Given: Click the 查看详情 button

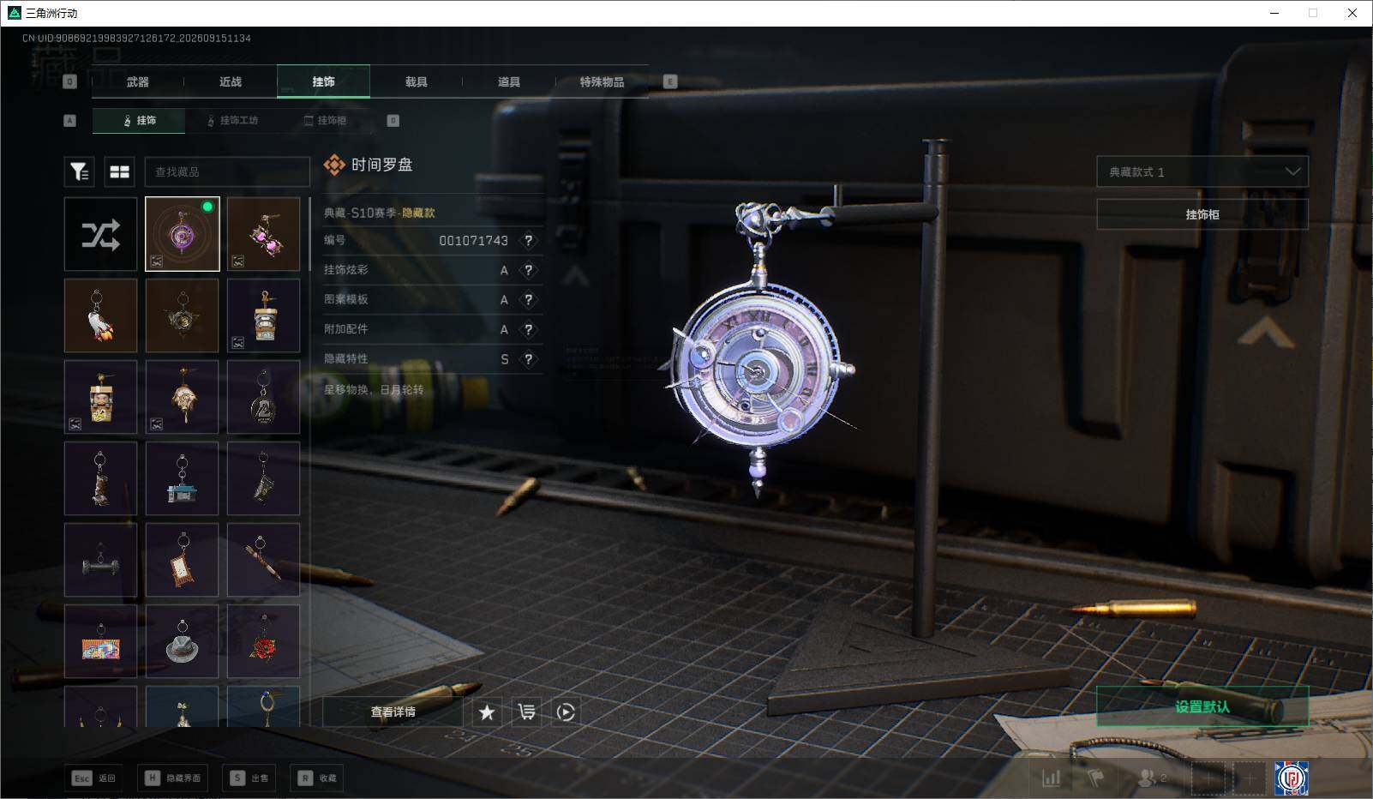Looking at the screenshot, I should tap(393, 712).
